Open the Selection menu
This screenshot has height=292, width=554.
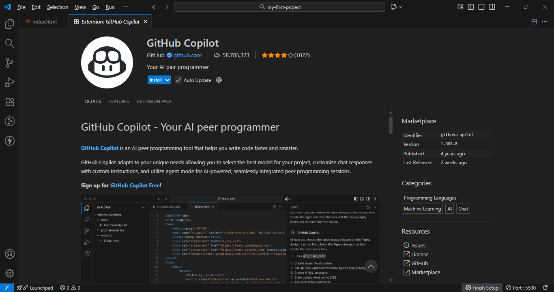point(58,7)
